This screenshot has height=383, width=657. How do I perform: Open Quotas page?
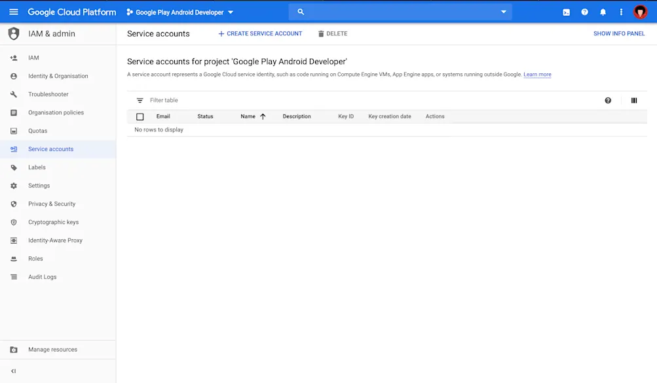(38, 131)
